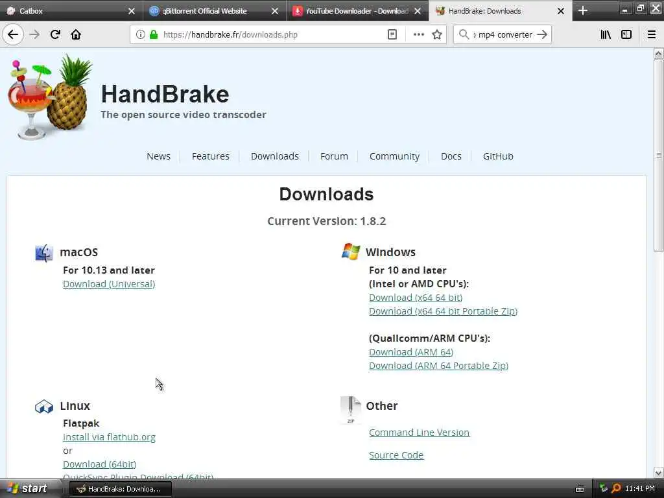Click Download (Universal) for macOS
Image resolution: width=664 pixels, height=498 pixels.
click(x=109, y=284)
